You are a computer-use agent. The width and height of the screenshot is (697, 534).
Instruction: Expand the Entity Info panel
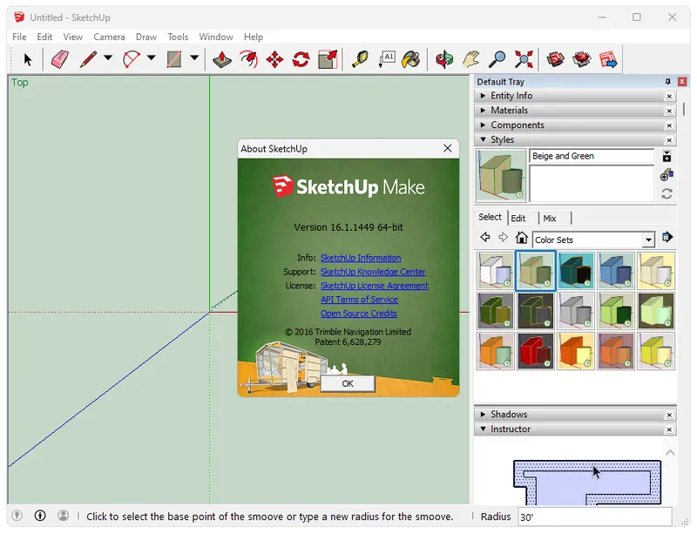pos(575,96)
